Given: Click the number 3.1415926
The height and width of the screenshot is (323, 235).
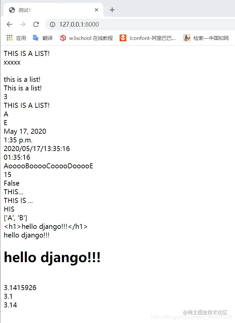Looking at the screenshot, I should point(20,287).
